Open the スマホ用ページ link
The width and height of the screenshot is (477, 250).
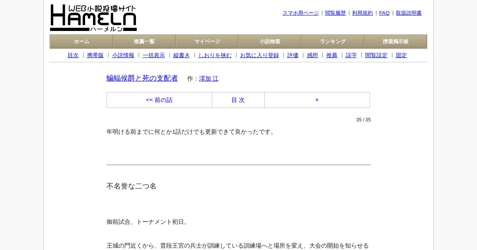tap(301, 13)
